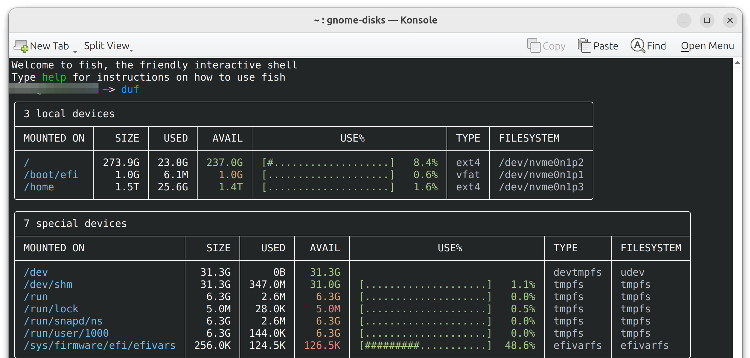Click the scrollbar up arrow

tap(737, 63)
